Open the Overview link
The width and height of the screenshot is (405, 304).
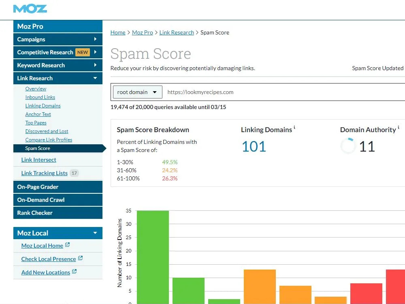click(36, 89)
